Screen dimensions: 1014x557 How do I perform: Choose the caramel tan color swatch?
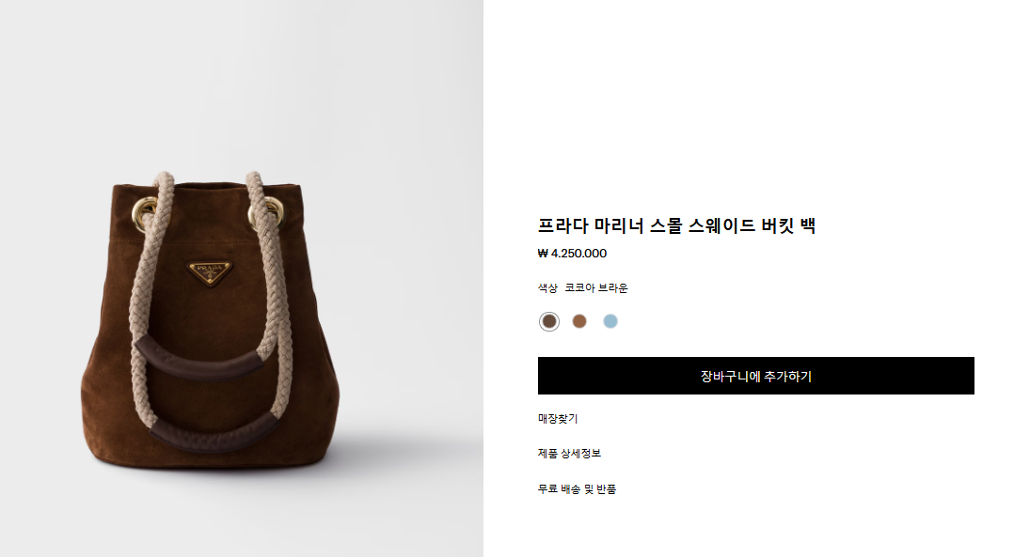click(x=579, y=321)
